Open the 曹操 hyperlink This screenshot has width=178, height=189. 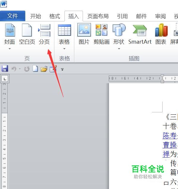[170, 145]
